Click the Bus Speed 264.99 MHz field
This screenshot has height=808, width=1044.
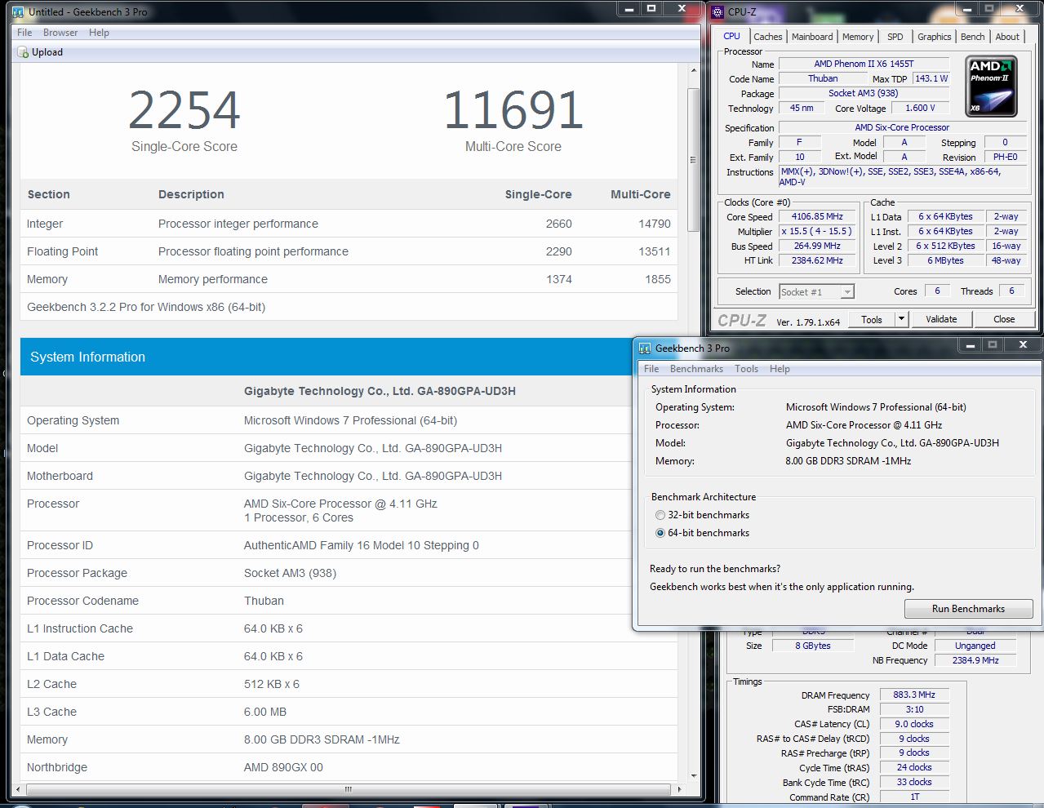(x=817, y=246)
